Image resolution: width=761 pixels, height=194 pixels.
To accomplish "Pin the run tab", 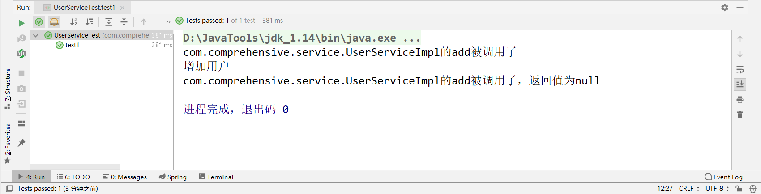I will [21, 143].
